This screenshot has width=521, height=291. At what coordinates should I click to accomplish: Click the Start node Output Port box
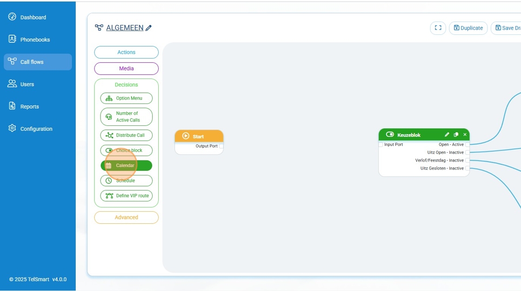click(221, 146)
